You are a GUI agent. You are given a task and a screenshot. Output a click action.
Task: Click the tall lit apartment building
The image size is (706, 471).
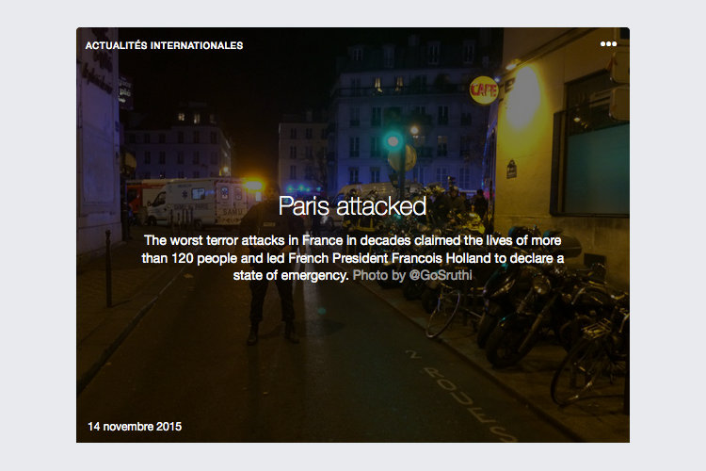(408, 115)
